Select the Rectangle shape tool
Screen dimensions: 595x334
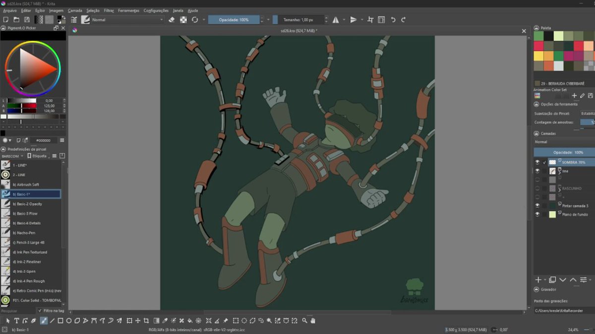click(x=60, y=321)
